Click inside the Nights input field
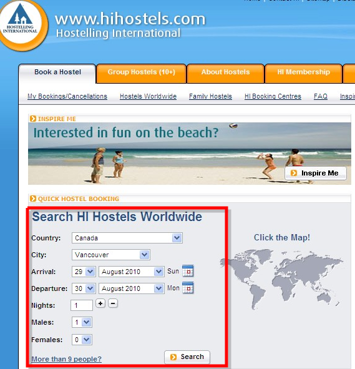Image resolution: width=355 pixels, height=369 pixels. pyautogui.click(x=82, y=305)
